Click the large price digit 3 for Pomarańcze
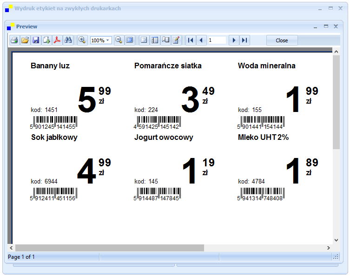Screen dimensions: 350x276 190,99
